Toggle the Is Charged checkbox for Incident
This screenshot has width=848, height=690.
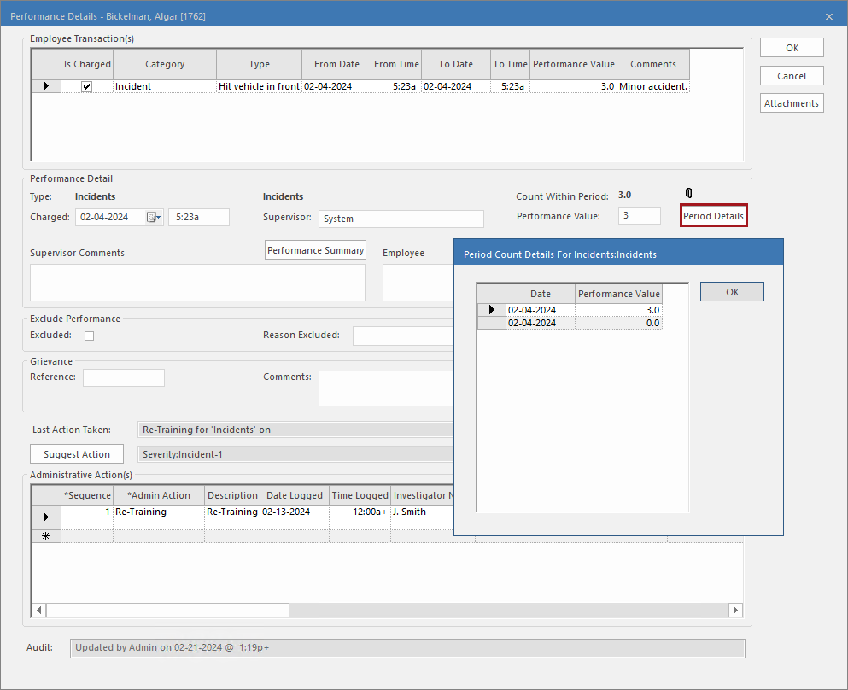click(86, 86)
